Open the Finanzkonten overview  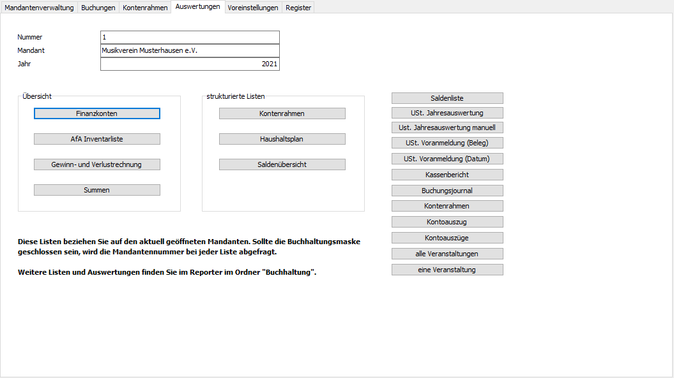(96, 113)
